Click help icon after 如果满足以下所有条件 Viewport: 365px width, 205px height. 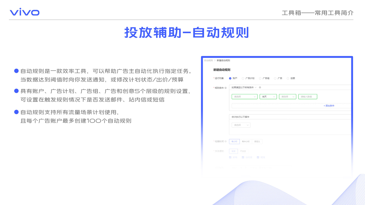point(260,87)
